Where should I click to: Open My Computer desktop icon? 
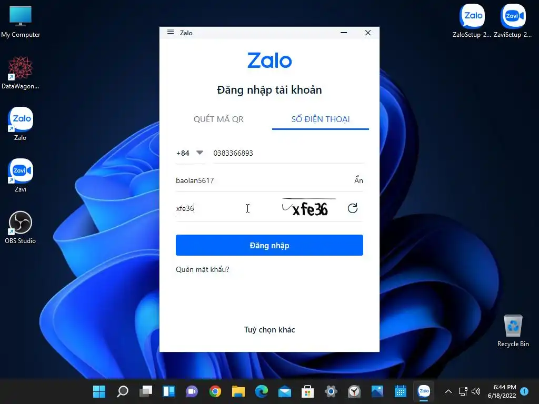pos(21,21)
